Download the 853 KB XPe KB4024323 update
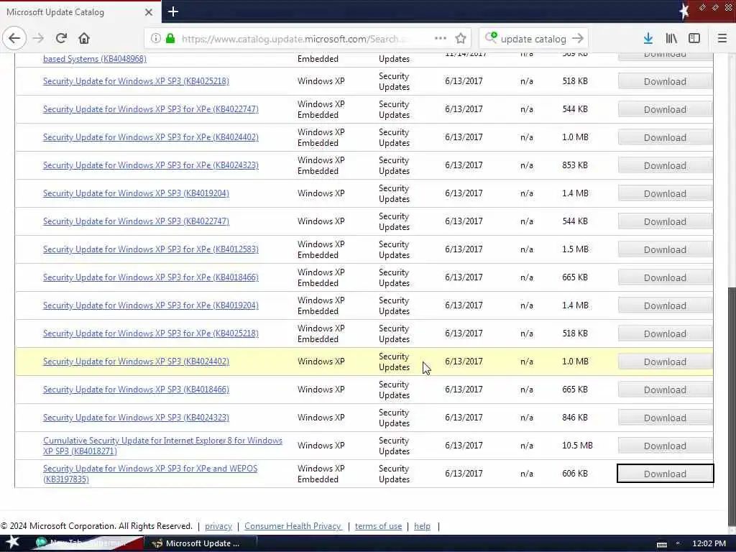Screen dimensions: 736x552 (x=665, y=166)
